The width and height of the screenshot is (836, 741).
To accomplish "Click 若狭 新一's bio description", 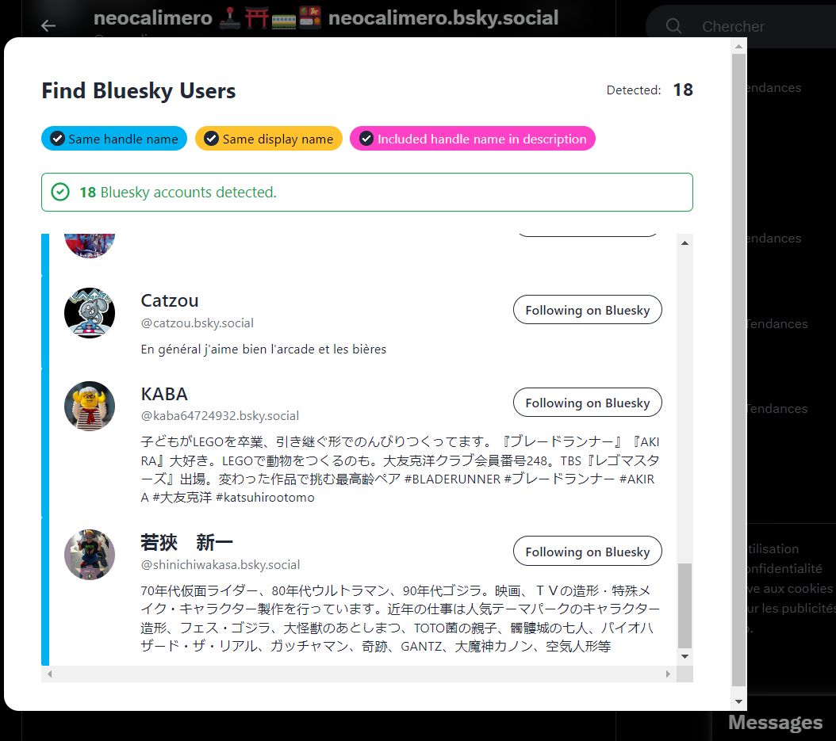I will 400,618.
